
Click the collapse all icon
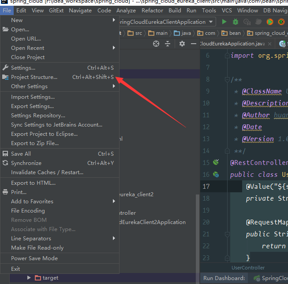click(168, 44)
